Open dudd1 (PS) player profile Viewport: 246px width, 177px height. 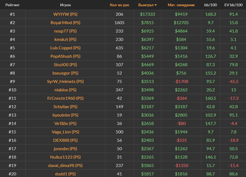tap(65, 174)
